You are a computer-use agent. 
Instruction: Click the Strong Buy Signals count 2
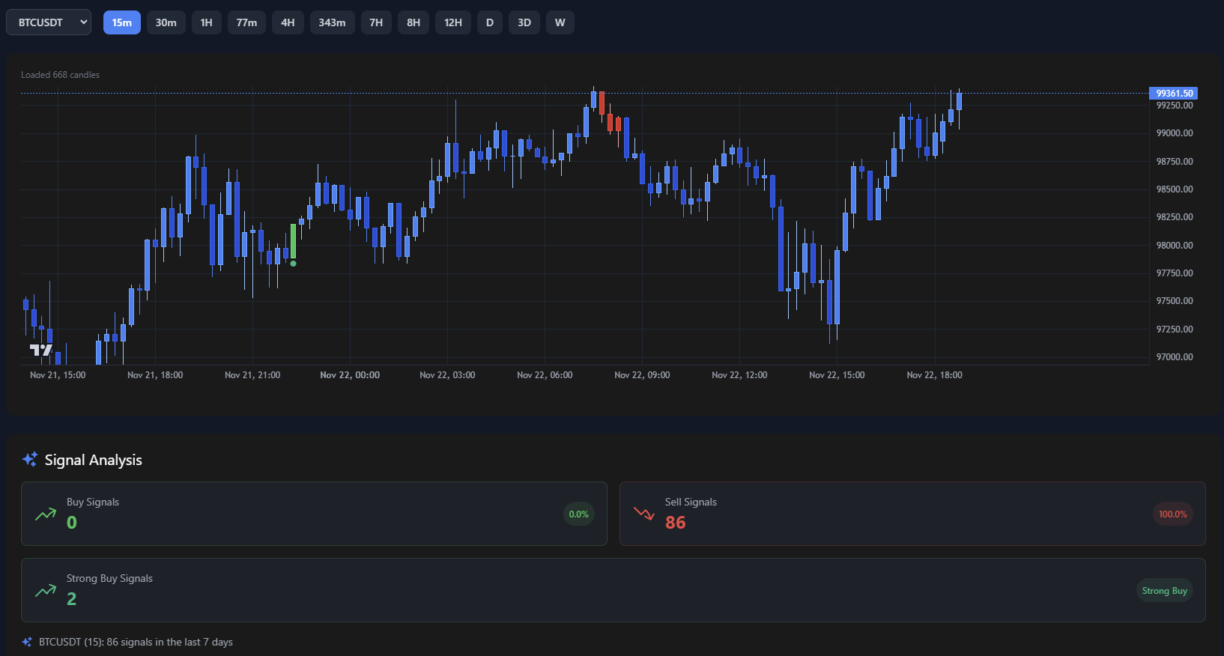point(71,599)
